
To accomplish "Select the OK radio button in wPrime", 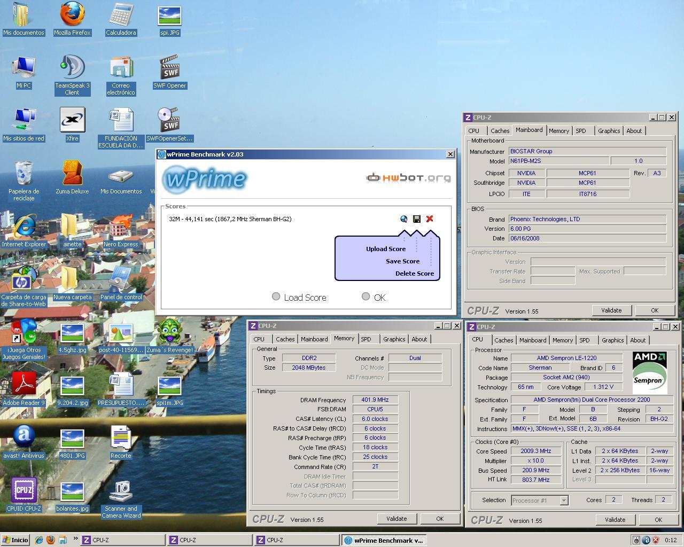I will (x=366, y=296).
